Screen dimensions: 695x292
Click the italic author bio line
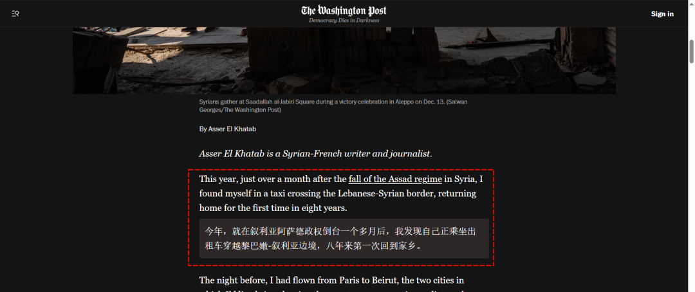pyautogui.click(x=315, y=154)
